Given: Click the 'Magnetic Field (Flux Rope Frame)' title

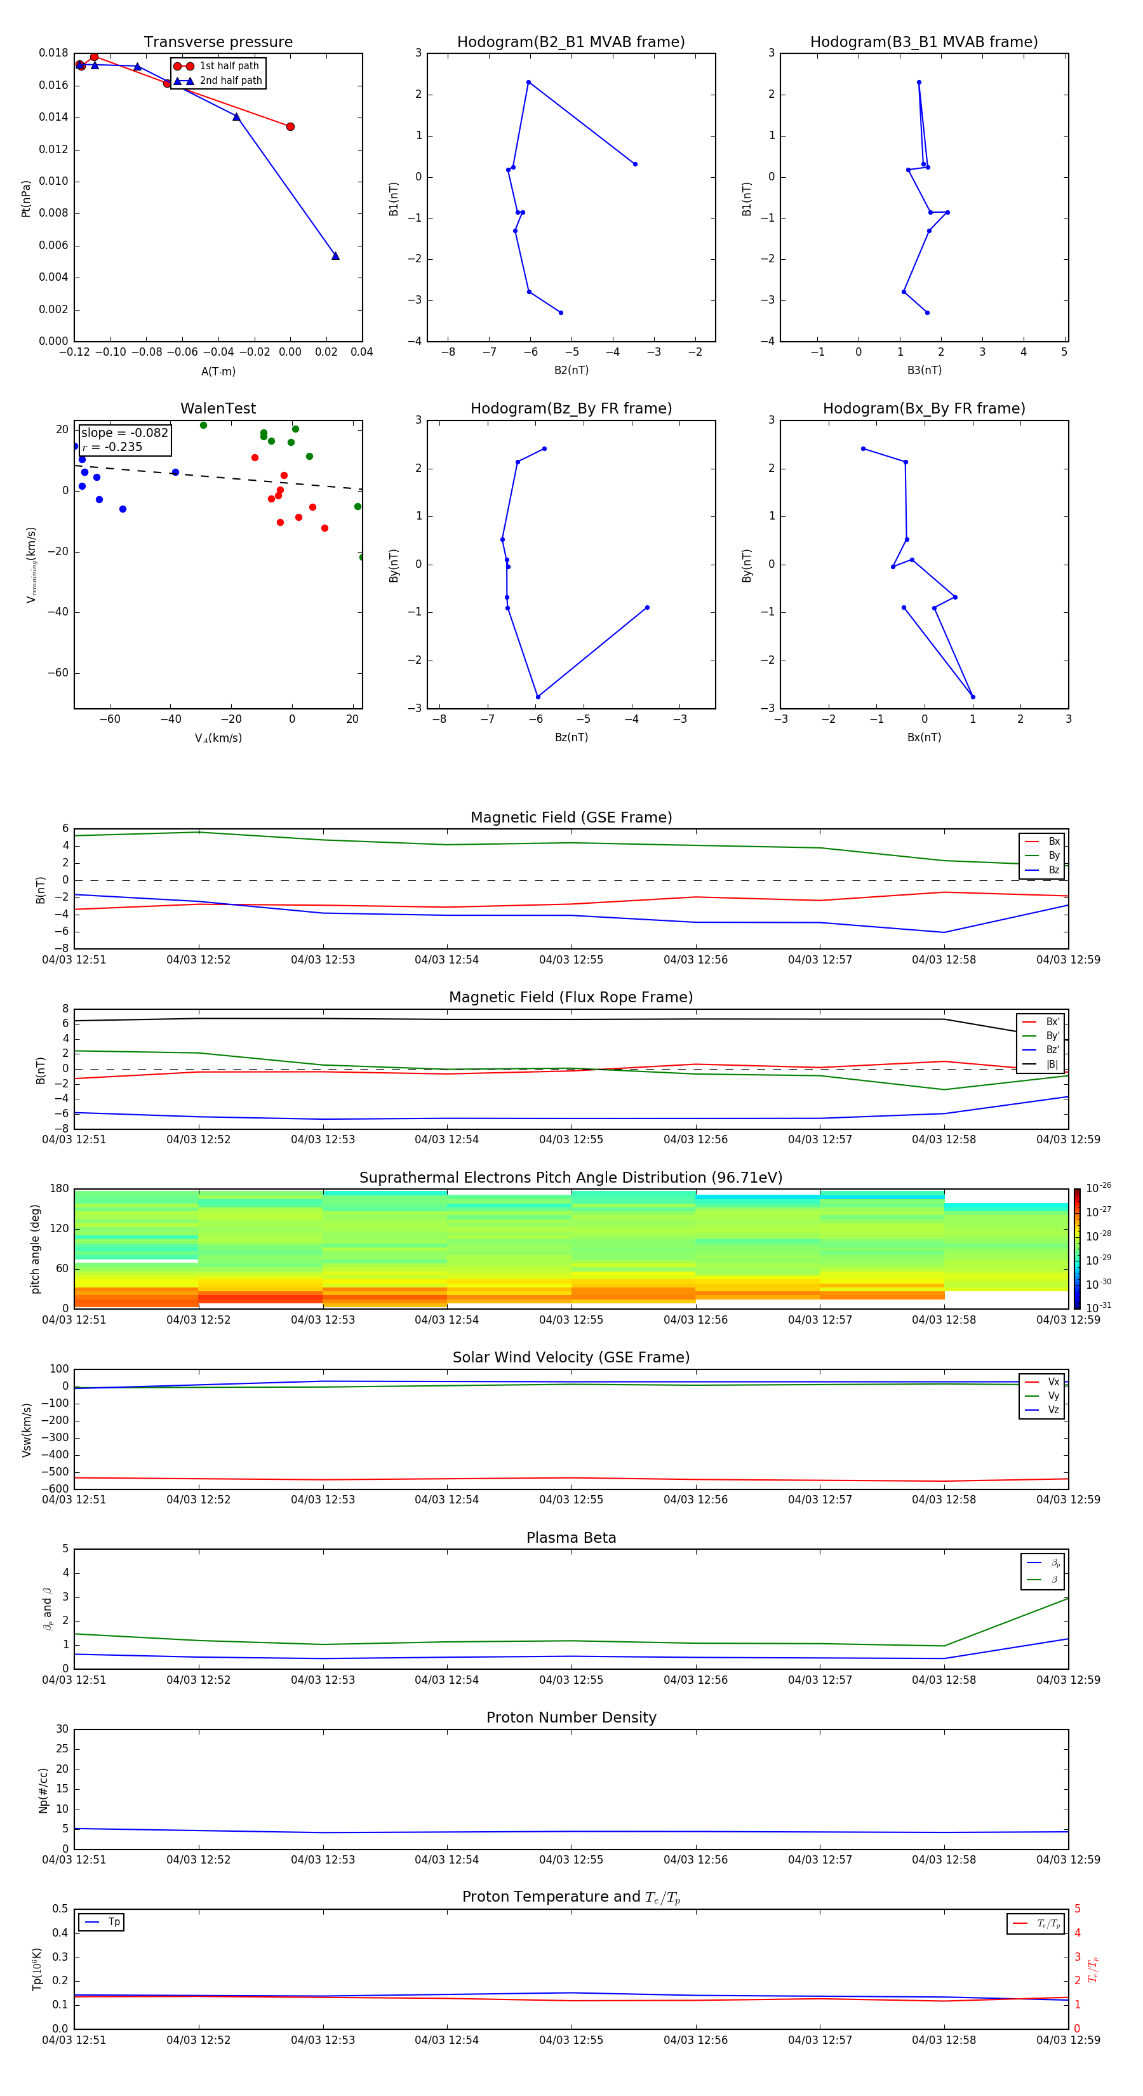Looking at the screenshot, I should click(571, 998).
